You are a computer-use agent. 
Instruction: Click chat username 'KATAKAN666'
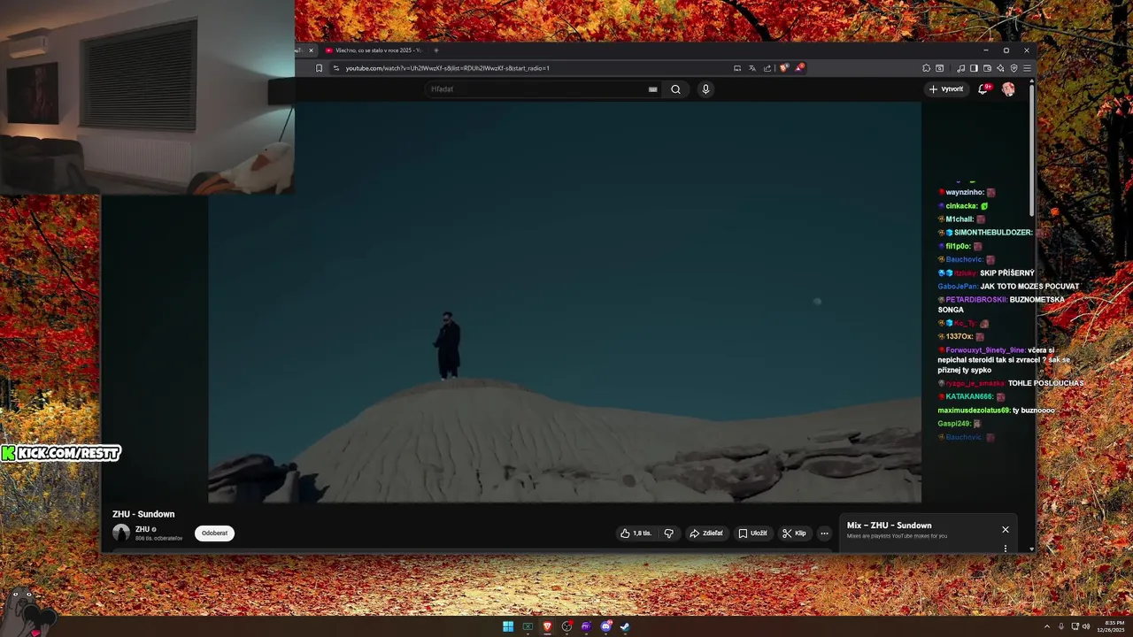[970, 397]
